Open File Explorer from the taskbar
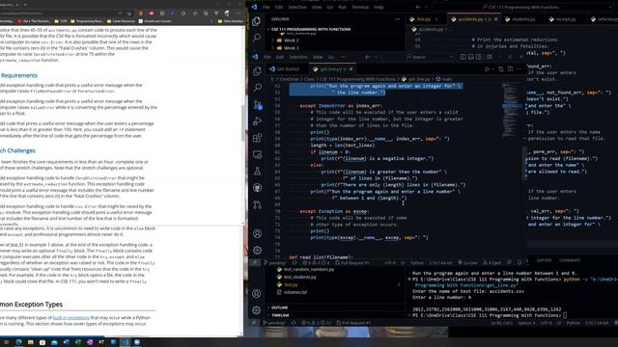 pos(30,342)
